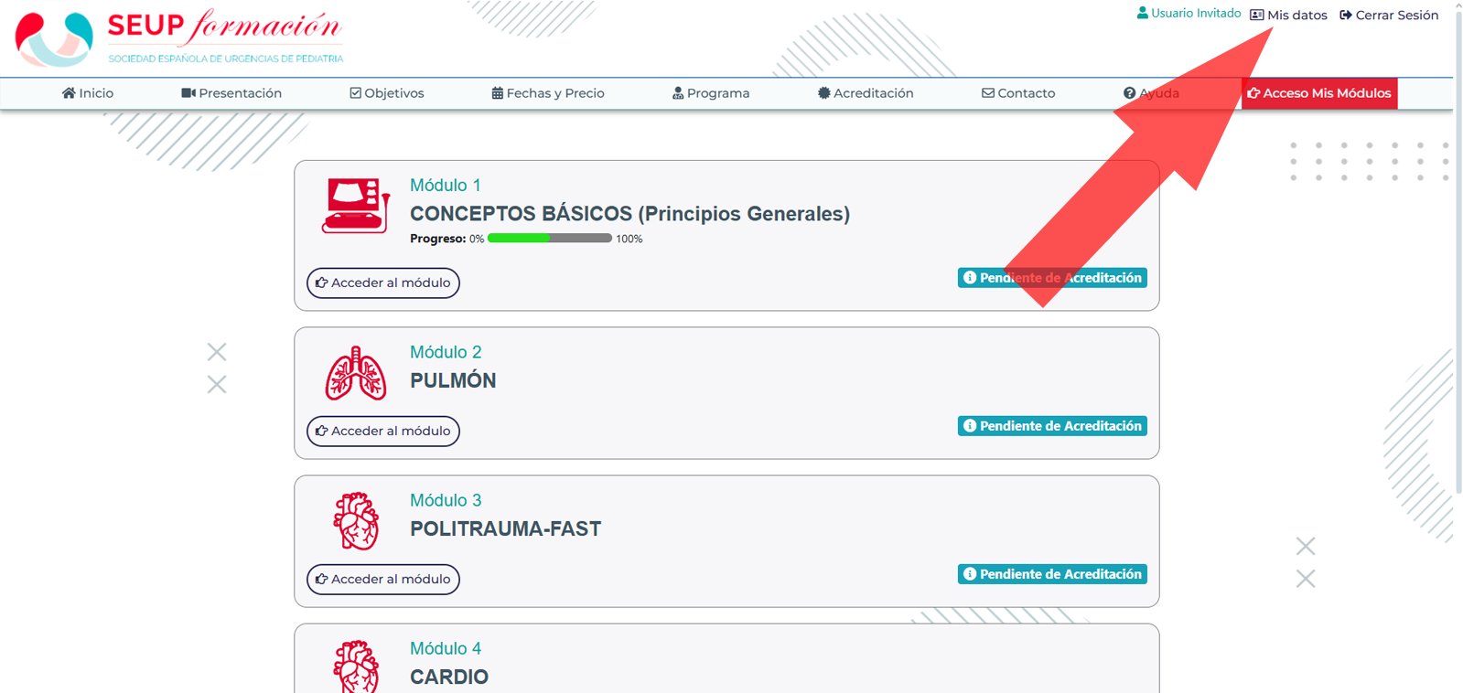Click the Acceso Mis Módulos button
Viewport: 1463px width, 693px height.
1319,93
